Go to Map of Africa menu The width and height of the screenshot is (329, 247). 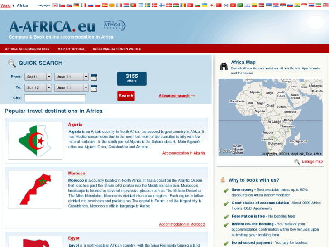pos(71,49)
